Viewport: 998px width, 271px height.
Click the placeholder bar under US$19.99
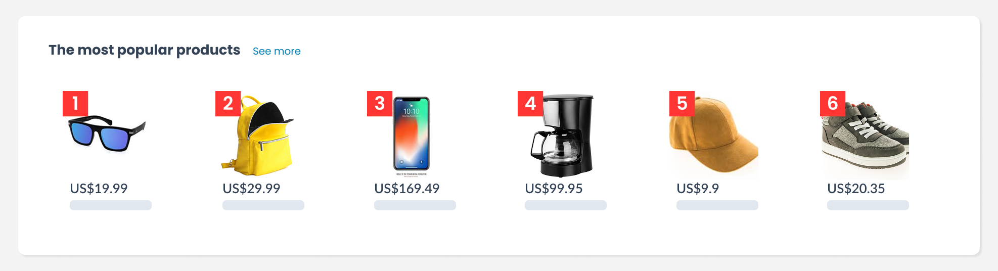(111, 205)
